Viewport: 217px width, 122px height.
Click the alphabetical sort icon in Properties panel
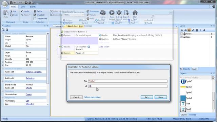click(7, 29)
